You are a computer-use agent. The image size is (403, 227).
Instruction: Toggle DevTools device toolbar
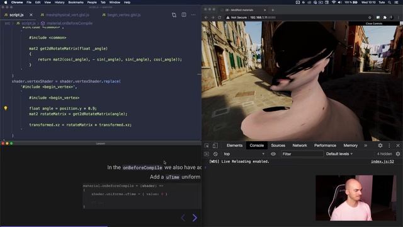215,146
